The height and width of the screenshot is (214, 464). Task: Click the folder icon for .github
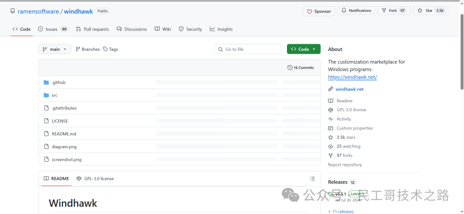pos(46,82)
